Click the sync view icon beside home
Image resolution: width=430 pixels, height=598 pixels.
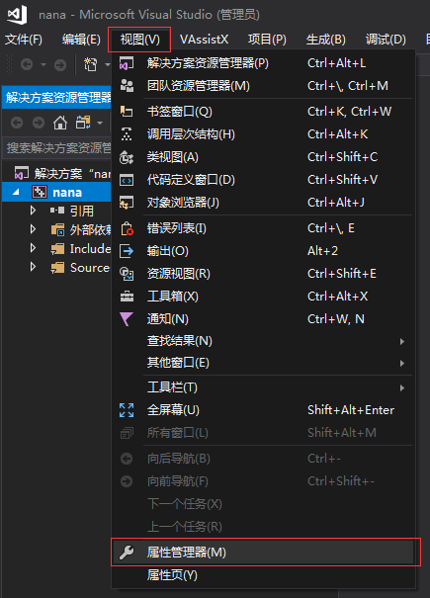[83, 123]
